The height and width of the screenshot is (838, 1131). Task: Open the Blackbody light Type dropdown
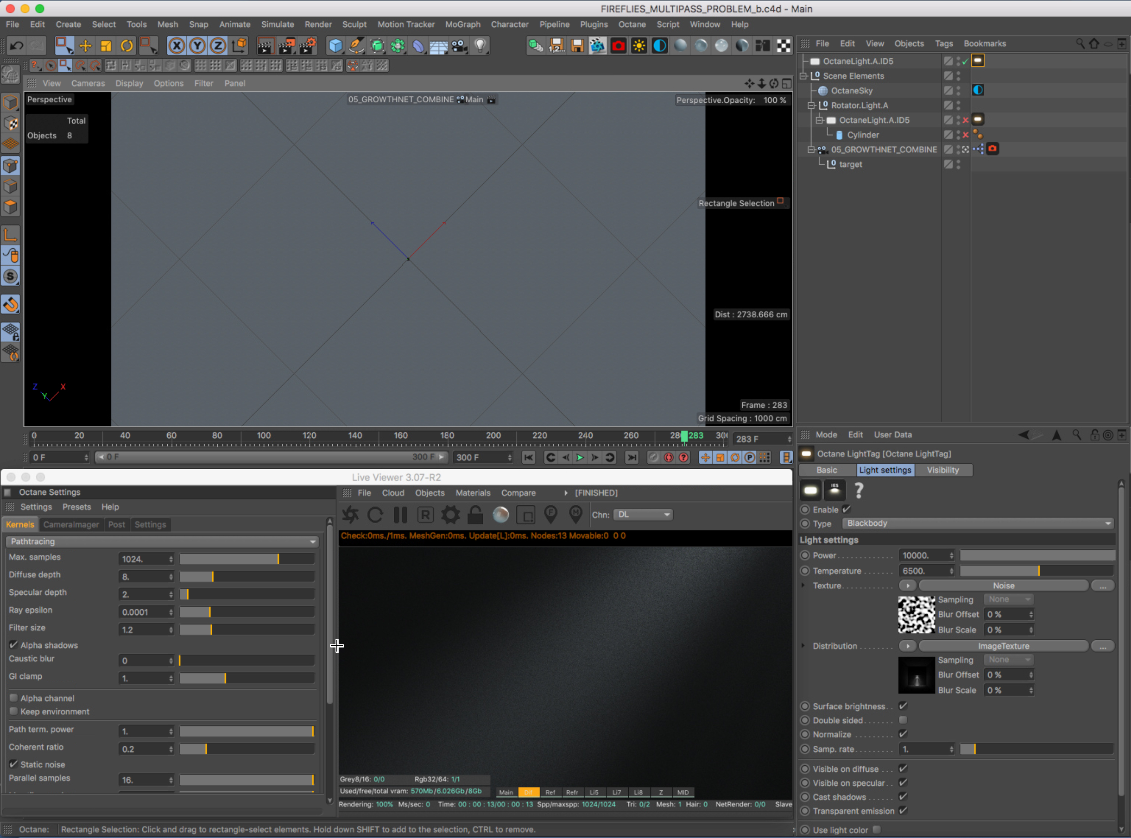coord(978,523)
